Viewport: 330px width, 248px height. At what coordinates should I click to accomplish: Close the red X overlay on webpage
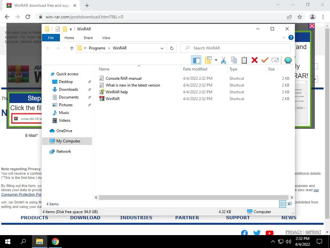[x=312, y=26]
